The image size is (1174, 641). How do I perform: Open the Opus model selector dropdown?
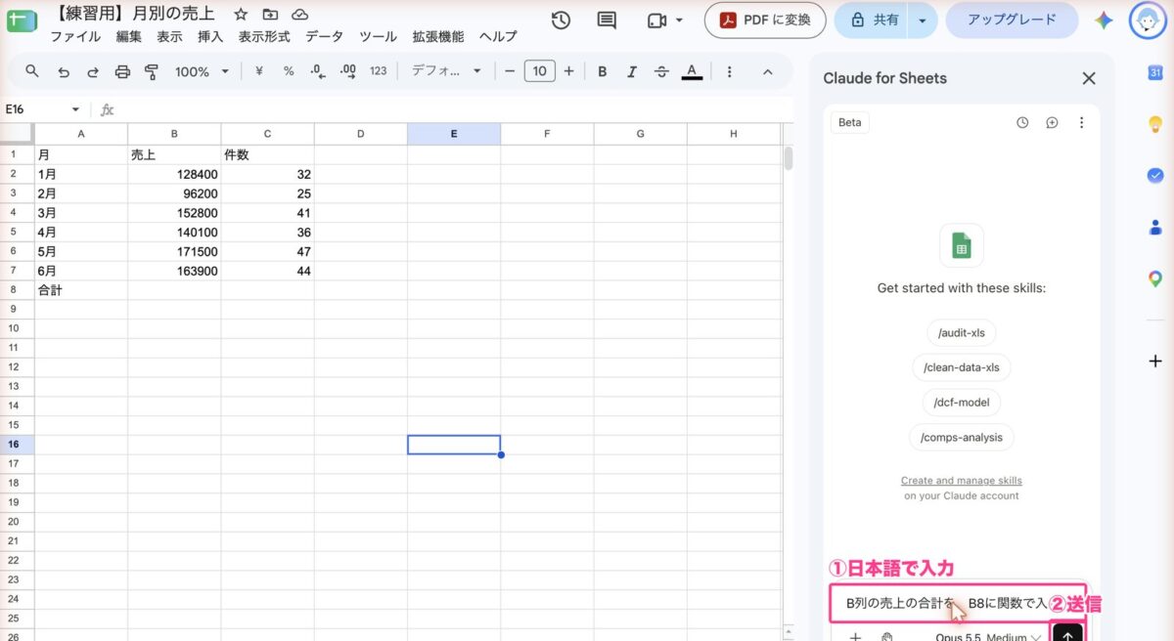(988, 637)
